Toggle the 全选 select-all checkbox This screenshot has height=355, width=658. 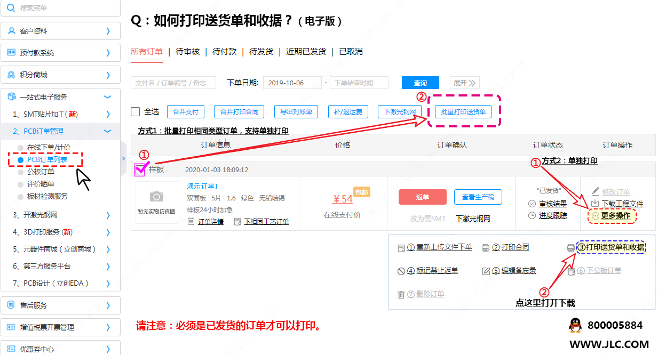[x=136, y=112]
